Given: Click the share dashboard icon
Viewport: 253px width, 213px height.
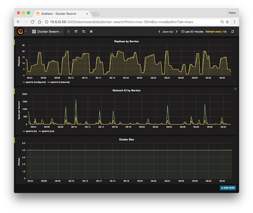Looking at the screenshot, I should pos(76,32).
